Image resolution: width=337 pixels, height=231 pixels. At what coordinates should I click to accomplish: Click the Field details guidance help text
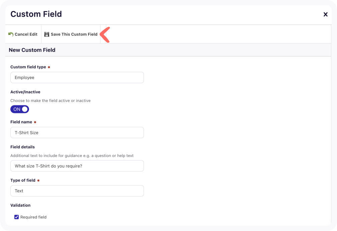[x=72, y=156]
